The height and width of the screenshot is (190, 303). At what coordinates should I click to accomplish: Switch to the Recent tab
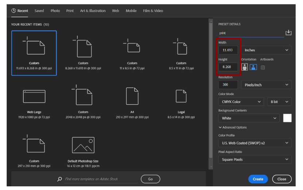[20, 11]
